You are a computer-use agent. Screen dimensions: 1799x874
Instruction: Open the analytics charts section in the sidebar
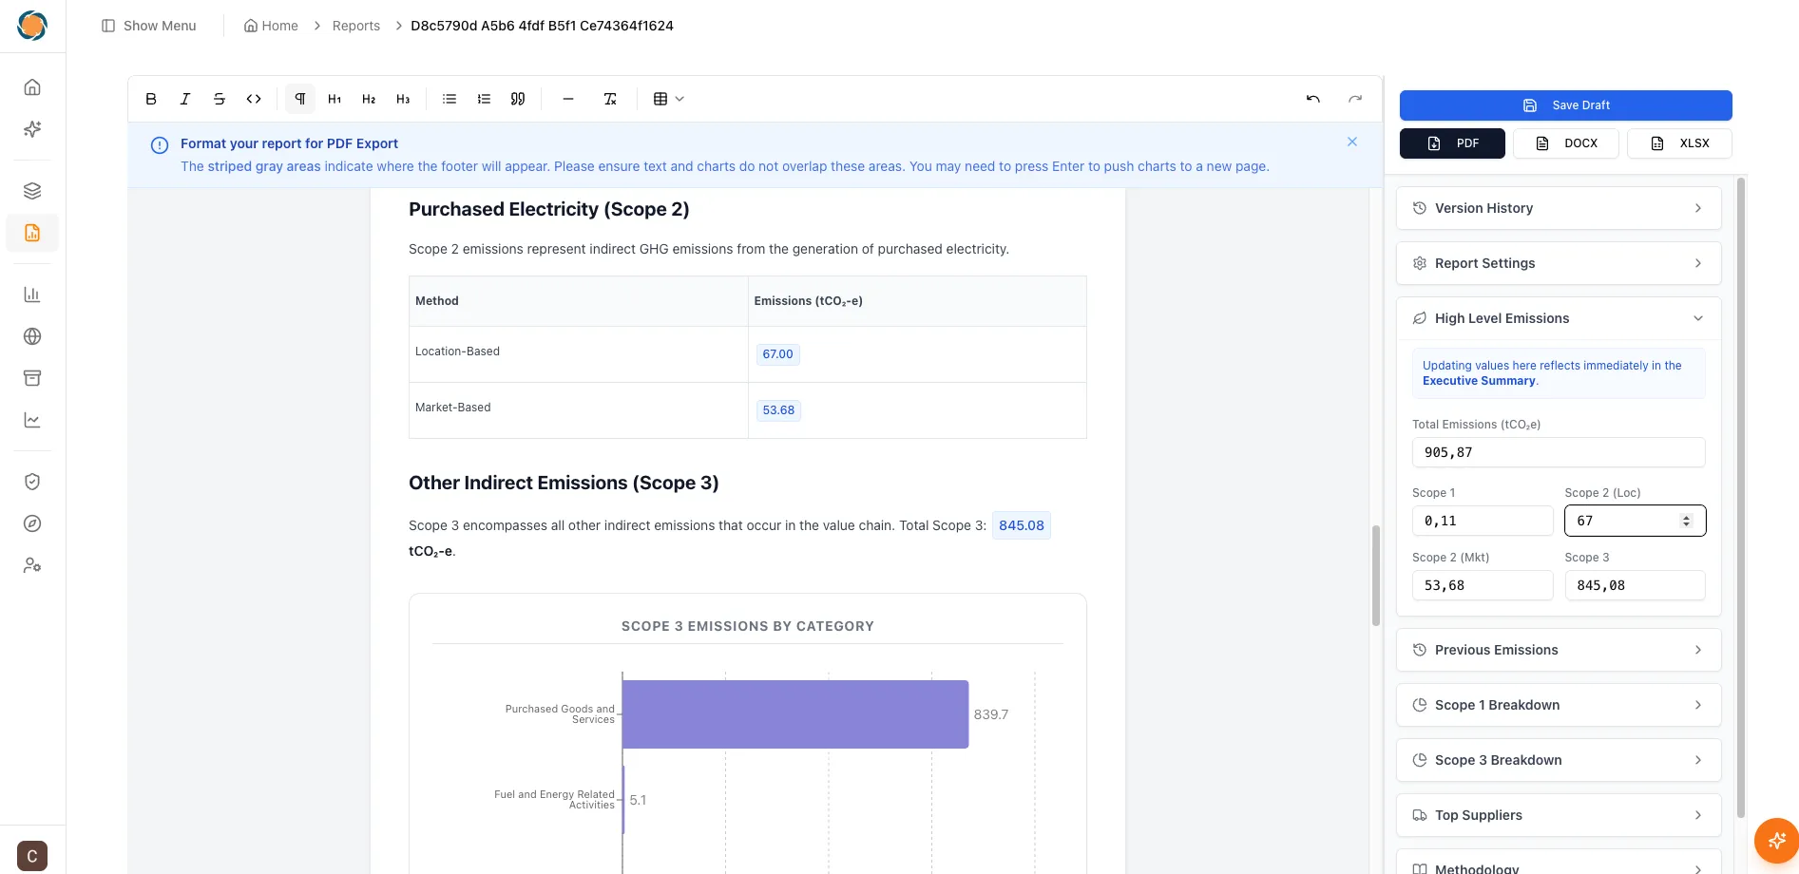[31, 294]
